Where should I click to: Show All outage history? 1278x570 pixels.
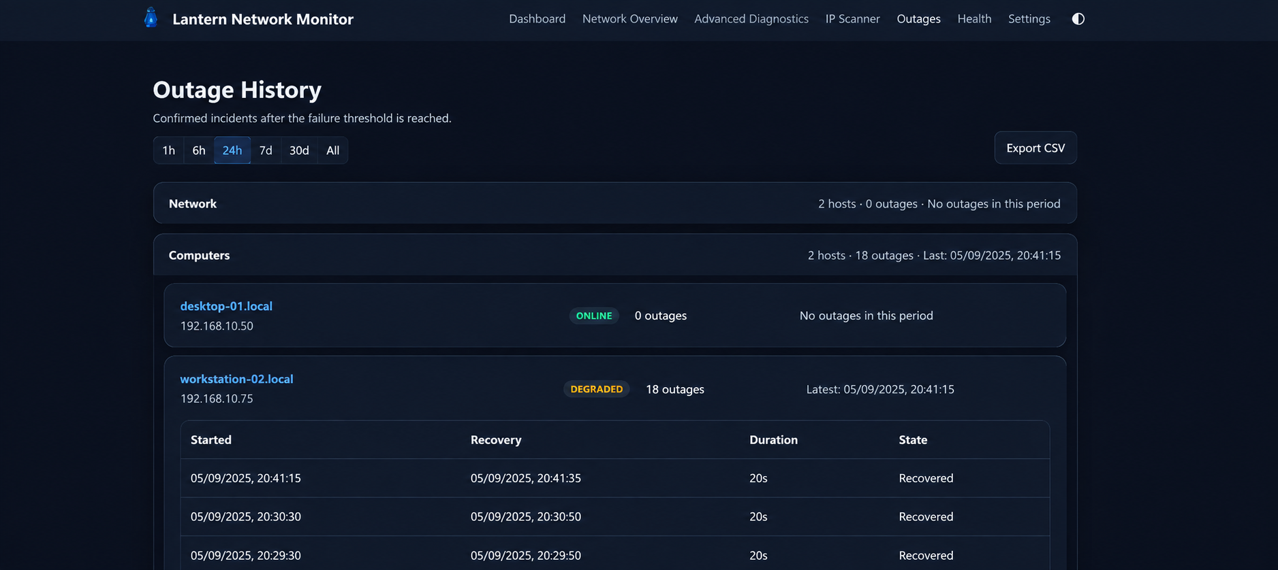click(332, 150)
